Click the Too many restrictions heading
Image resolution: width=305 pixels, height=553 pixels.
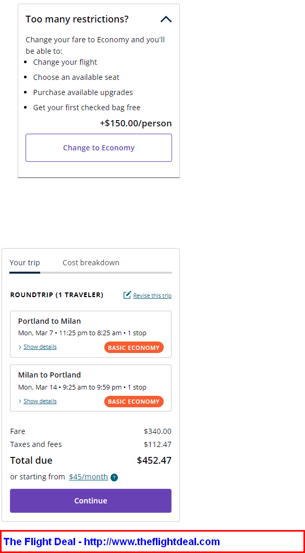[x=77, y=19]
